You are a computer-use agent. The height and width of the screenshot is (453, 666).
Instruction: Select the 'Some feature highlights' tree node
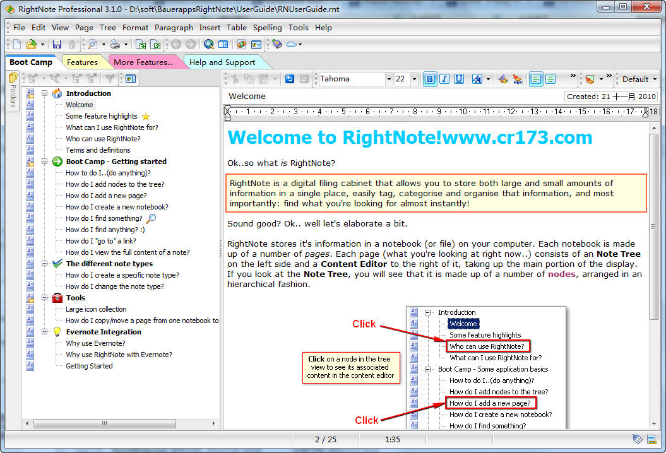coord(102,116)
